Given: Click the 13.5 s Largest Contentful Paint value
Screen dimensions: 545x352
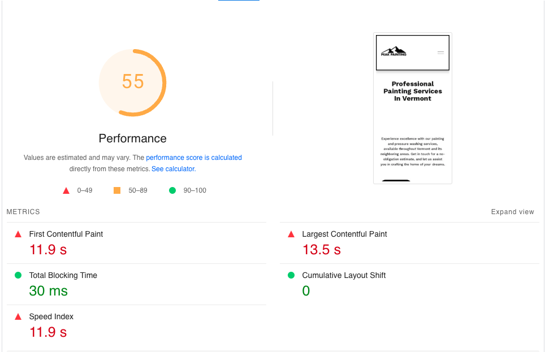Looking at the screenshot, I should pyautogui.click(x=321, y=249).
